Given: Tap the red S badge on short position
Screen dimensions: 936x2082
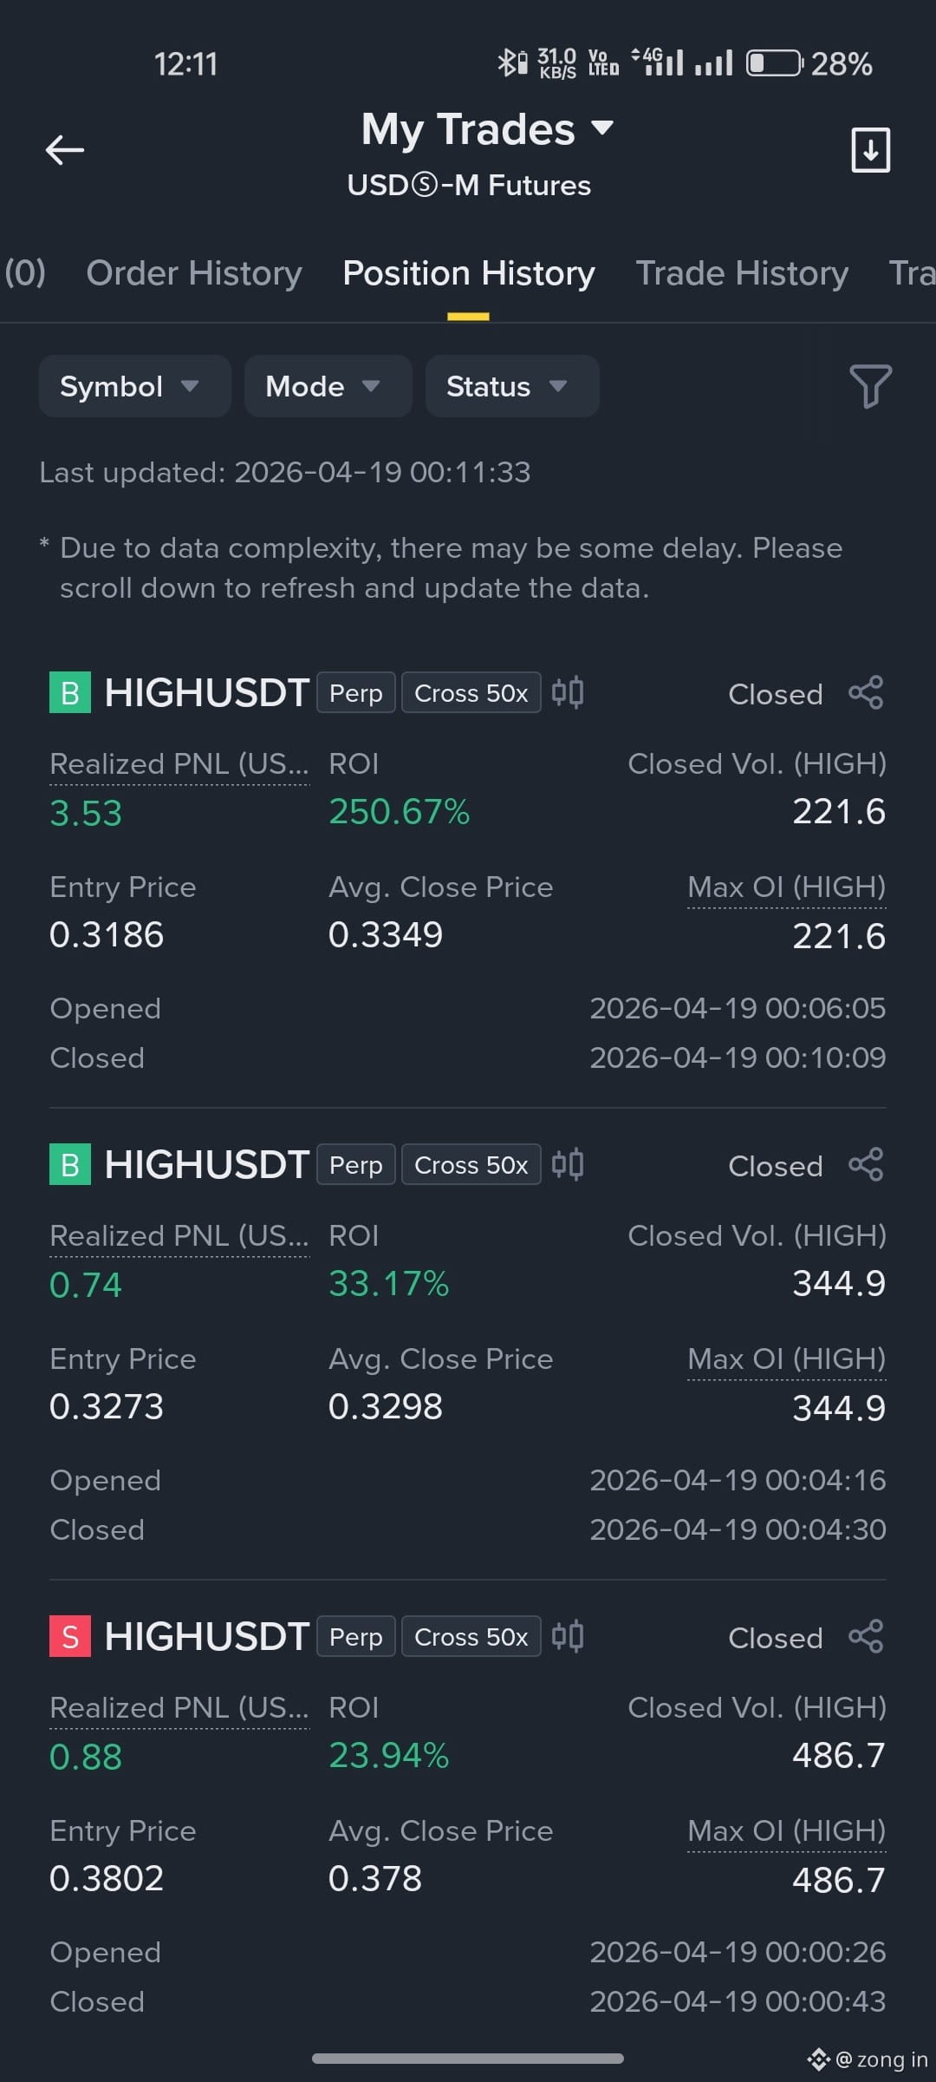Looking at the screenshot, I should [70, 1637].
